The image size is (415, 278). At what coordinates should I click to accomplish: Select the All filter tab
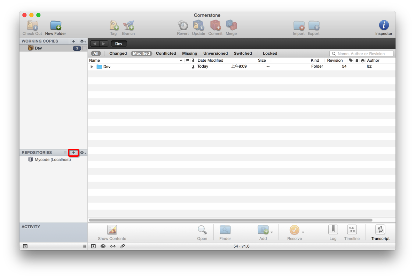[96, 54]
